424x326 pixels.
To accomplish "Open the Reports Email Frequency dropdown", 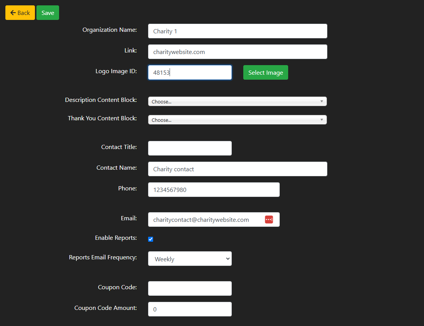I will [190, 259].
